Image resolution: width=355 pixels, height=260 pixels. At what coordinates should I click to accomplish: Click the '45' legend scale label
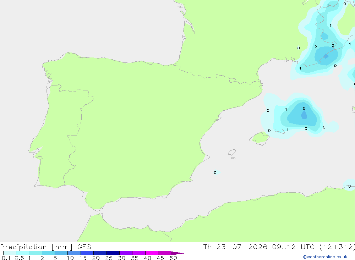[x=160, y=258]
